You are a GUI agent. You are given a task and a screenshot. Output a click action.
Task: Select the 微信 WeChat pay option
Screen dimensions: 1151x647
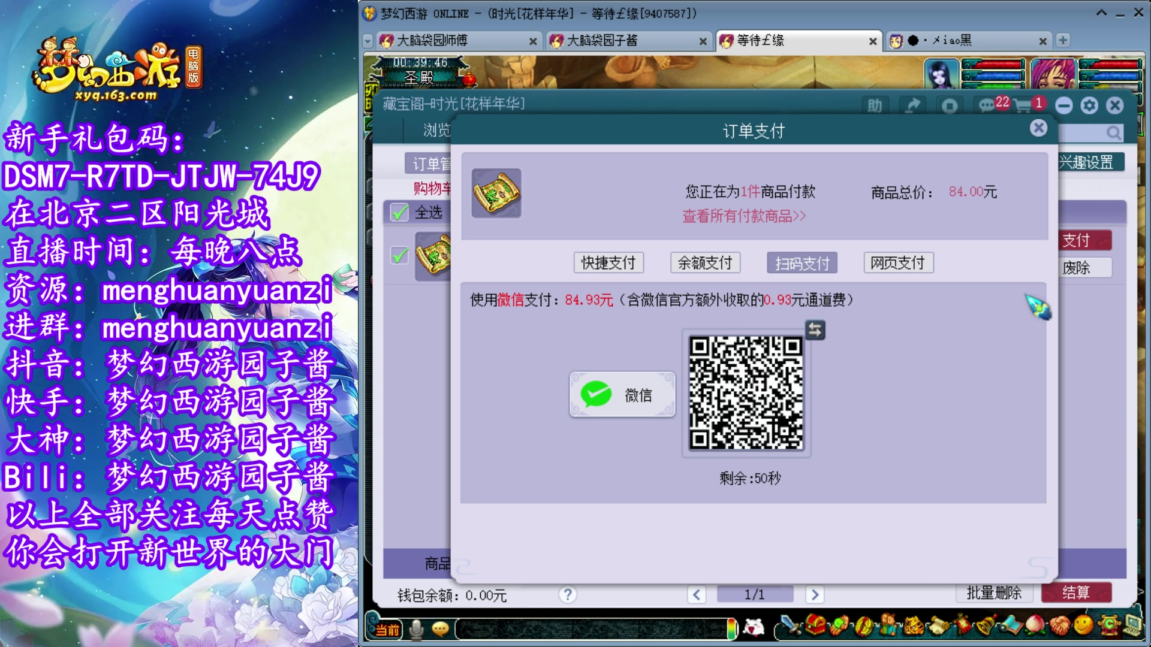(622, 395)
